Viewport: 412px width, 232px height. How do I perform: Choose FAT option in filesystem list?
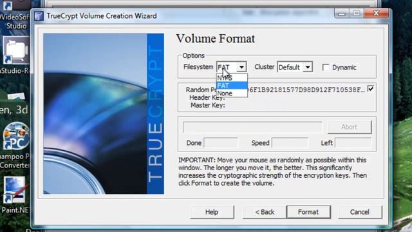click(x=232, y=86)
